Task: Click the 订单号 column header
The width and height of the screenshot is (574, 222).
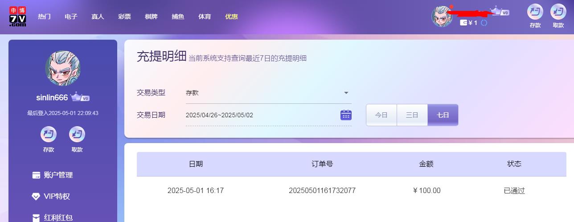Action: click(322, 164)
